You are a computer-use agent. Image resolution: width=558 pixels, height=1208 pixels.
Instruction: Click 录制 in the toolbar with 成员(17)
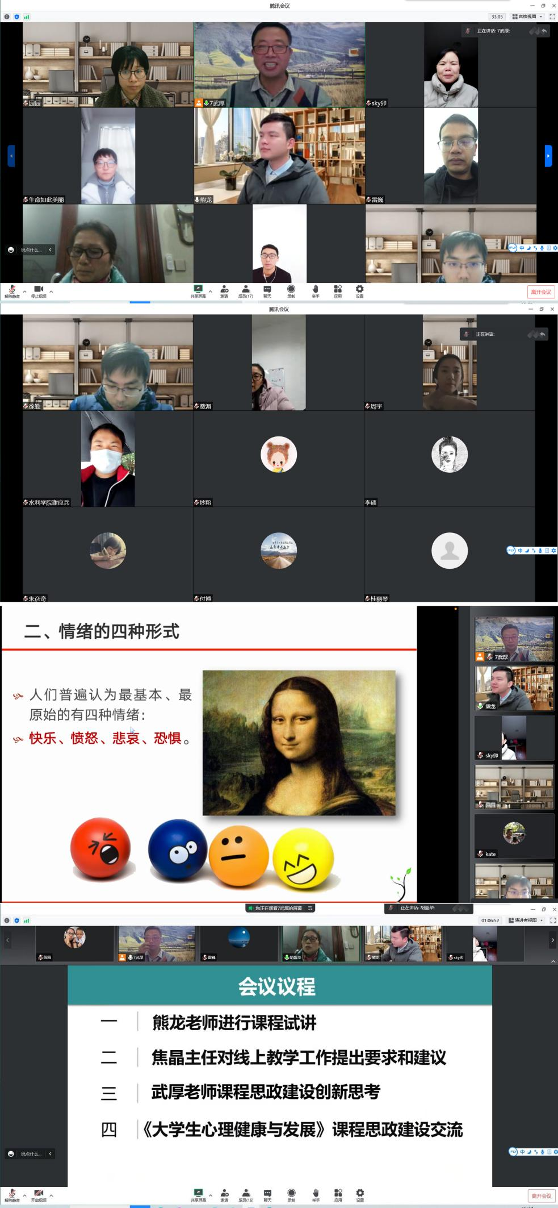[x=291, y=291]
